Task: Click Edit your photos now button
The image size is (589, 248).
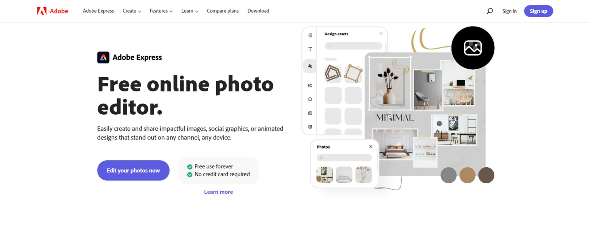Action: (133, 170)
